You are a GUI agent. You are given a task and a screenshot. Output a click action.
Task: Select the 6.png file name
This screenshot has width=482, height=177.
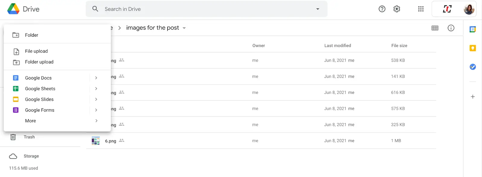(111, 141)
